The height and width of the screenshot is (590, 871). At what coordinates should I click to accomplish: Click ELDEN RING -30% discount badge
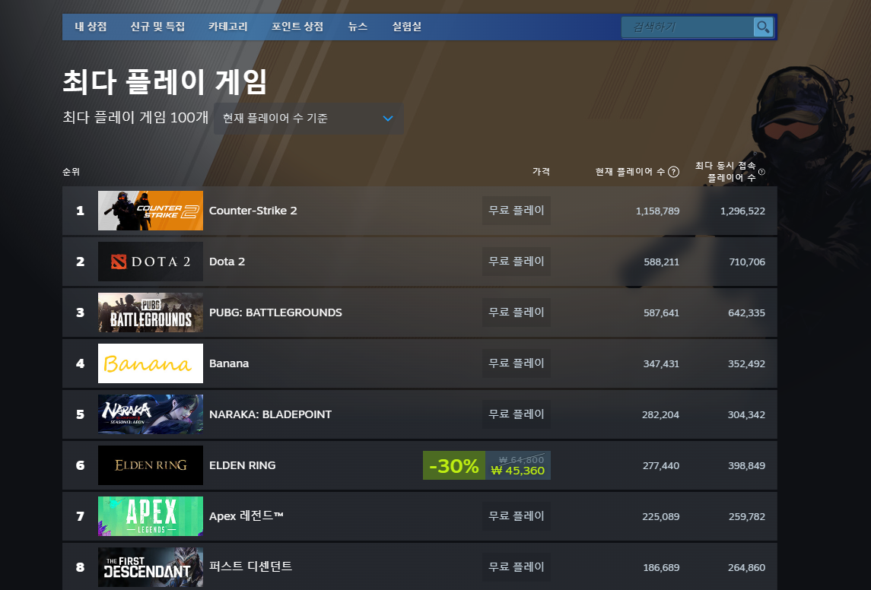point(454,465)
